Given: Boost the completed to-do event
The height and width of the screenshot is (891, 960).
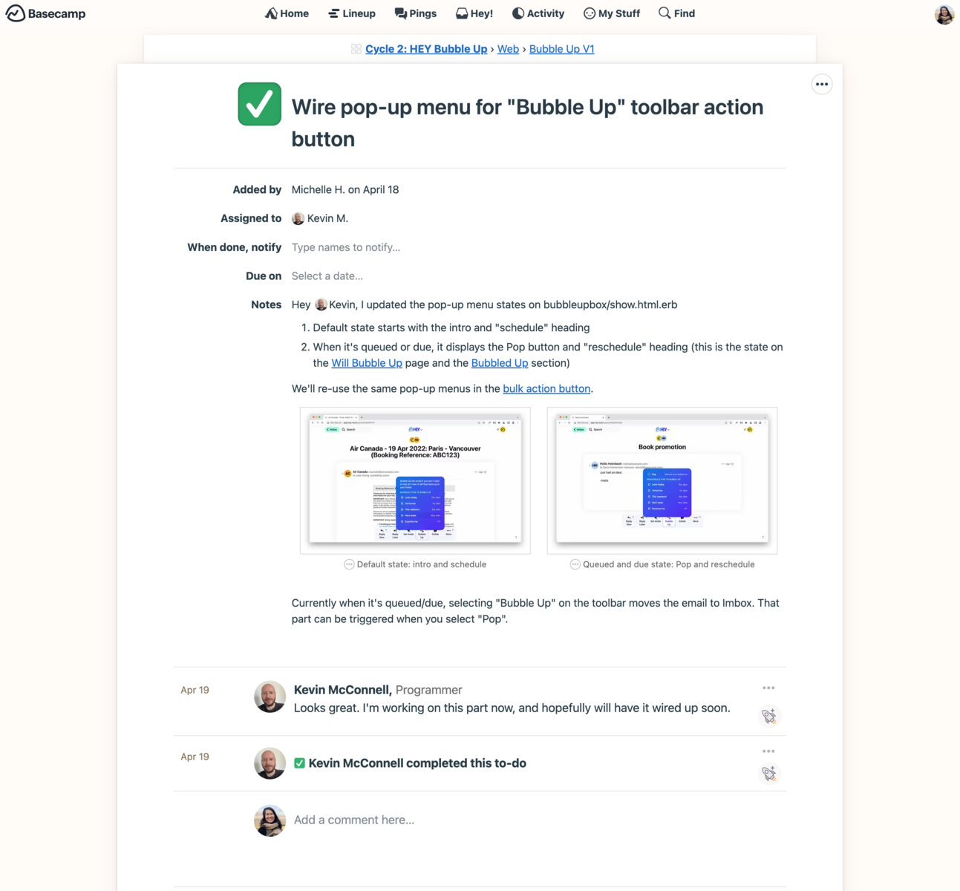Looking at the screenshot, I should (769, 774).
